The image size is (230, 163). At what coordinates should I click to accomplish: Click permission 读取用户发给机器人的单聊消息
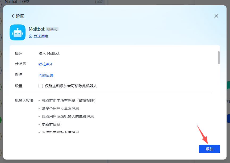tap(68, 116)
